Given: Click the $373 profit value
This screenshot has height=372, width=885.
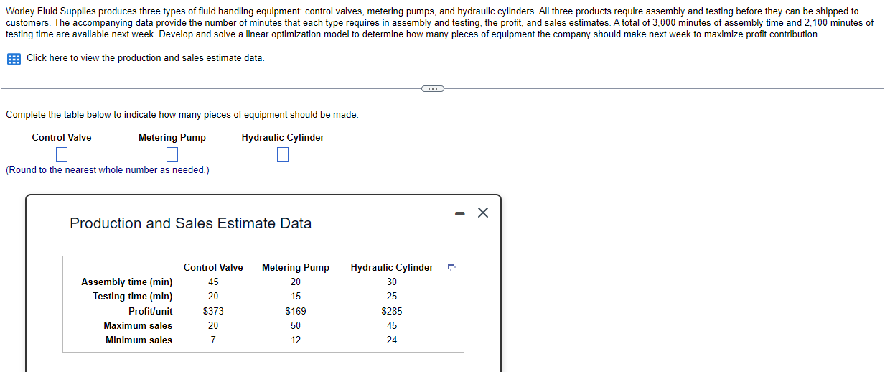Looking at the screenshot, I should click(213, 312).
